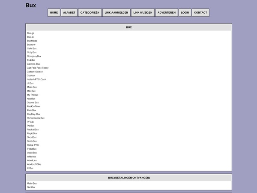Viewport: 257px width, 193px height.
Task: Open the CATEGORIEËN menu button
Action: (x=90, y=12)
